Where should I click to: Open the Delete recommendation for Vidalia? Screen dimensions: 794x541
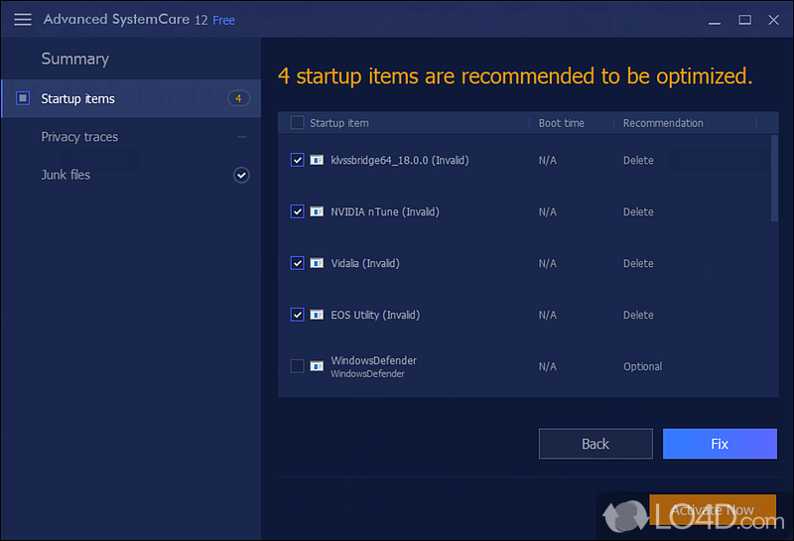coord(638,264)
